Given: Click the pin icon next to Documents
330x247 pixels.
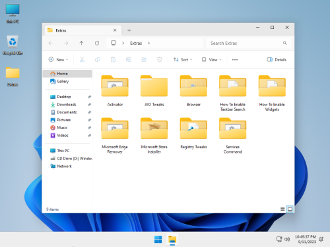Looking at the screenshot, I should 89,112.
